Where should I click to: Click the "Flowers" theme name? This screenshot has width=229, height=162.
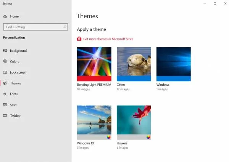pyautogui.click(x=122, y=143)
